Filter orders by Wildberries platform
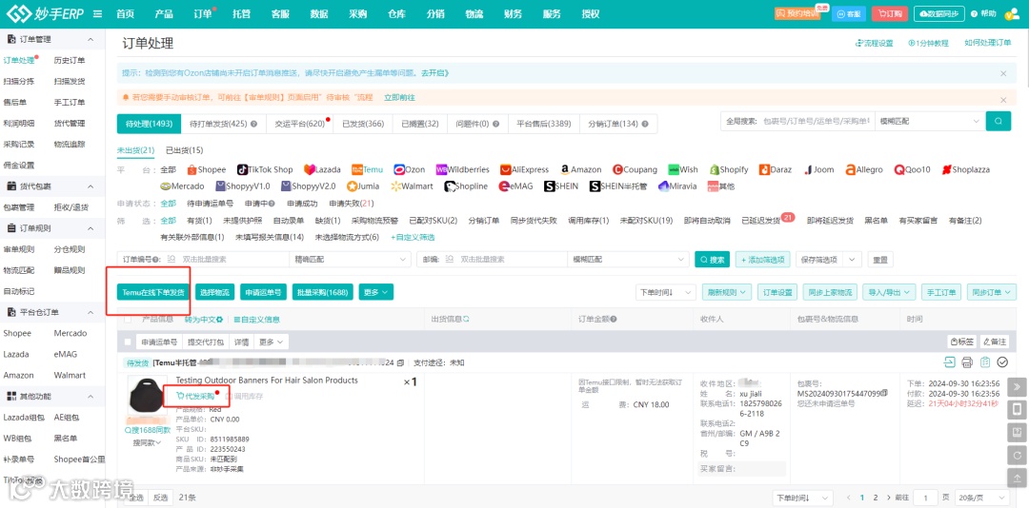Viewport: 1029px width, 508px height. pyautogui.click(x=463, y=169)
